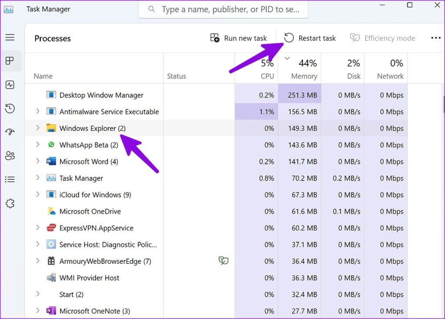Click the process search box
Screen dimensions: 445x319
click(x=223, y=9)
